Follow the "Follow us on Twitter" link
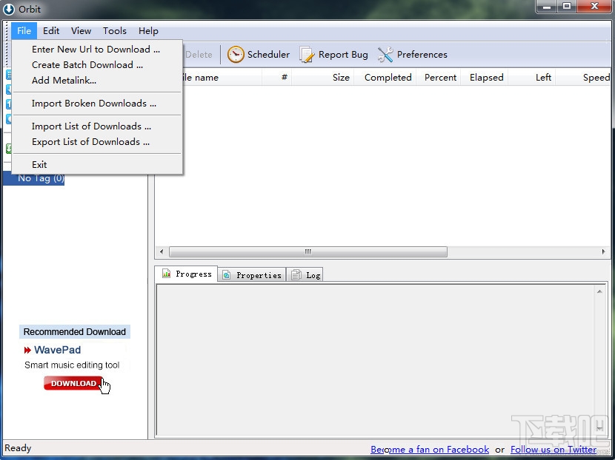The image size is (615, 460). point(553,449)
